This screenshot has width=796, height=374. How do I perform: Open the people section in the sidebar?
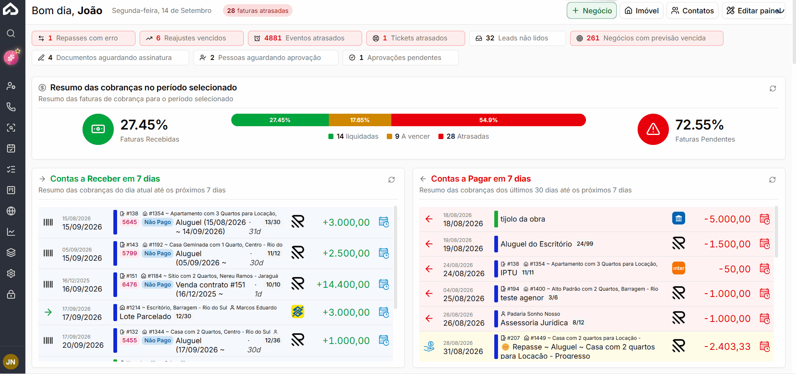[11, 86]
